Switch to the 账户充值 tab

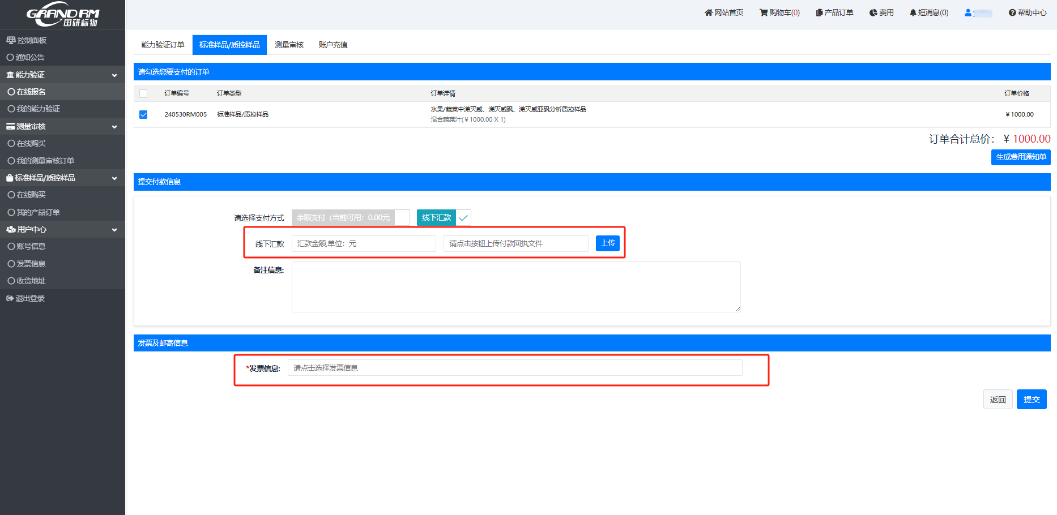pos(333,45)
